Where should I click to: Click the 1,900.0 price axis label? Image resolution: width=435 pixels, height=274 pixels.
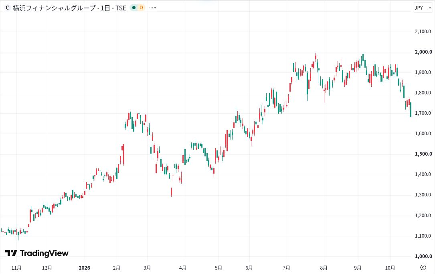[x=423, y=72]
